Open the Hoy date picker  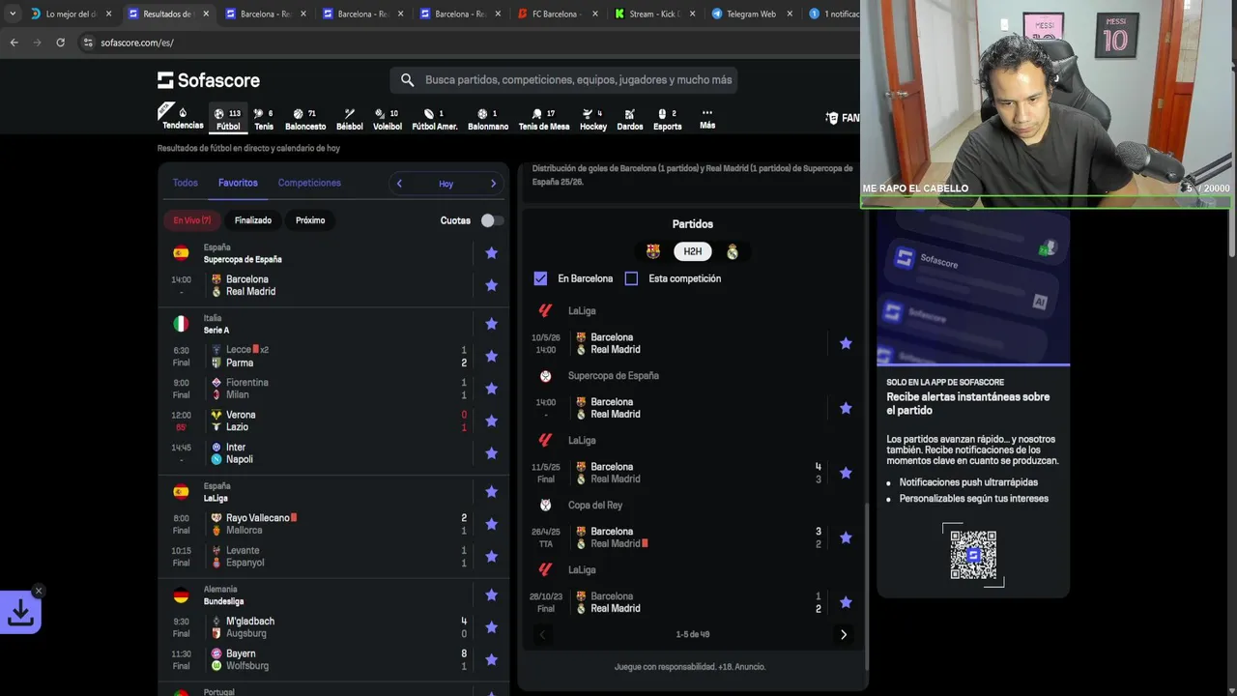pyautogui.click(x=446, y=184)
